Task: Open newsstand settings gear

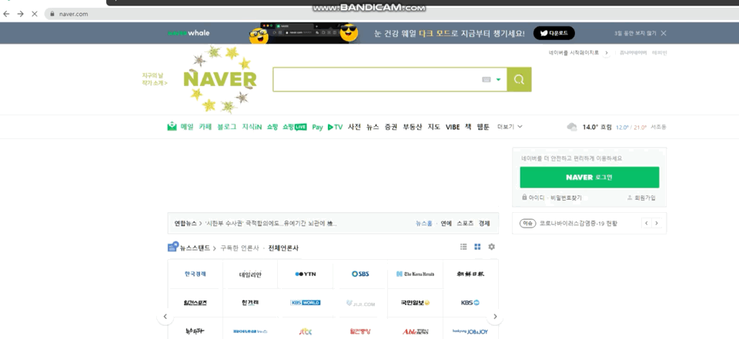Action: click(x=492, y=247)
